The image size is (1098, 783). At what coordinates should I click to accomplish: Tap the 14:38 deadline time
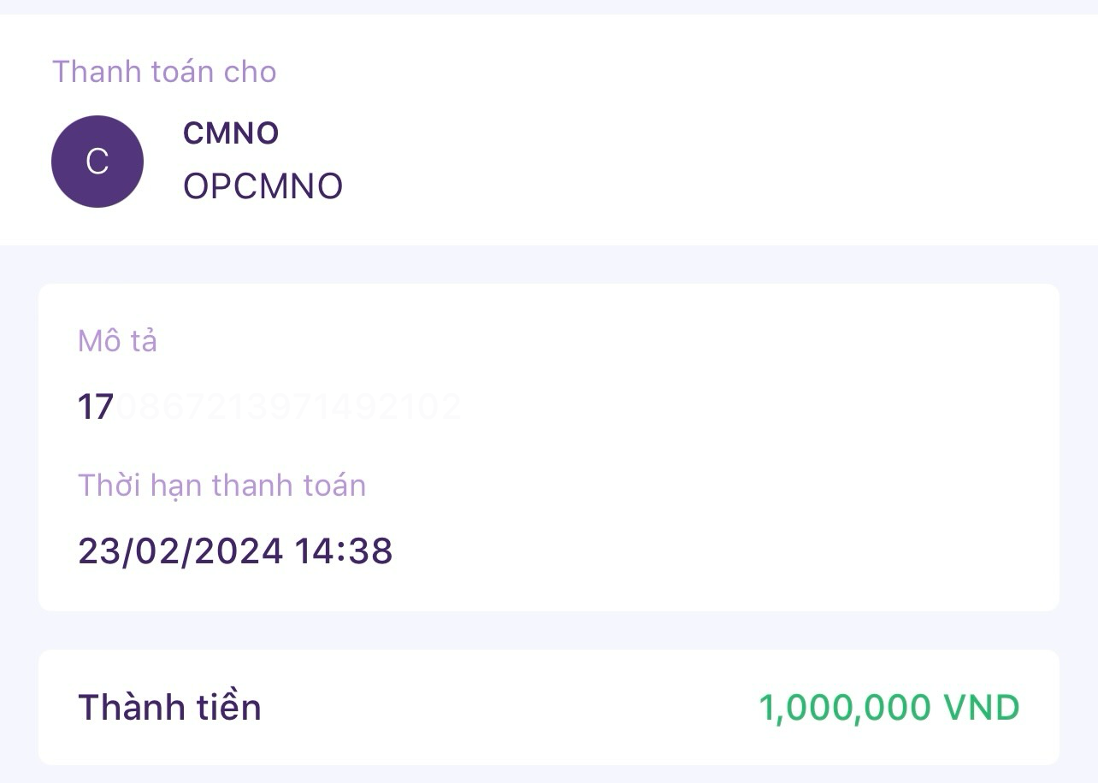tap(344, 550)
